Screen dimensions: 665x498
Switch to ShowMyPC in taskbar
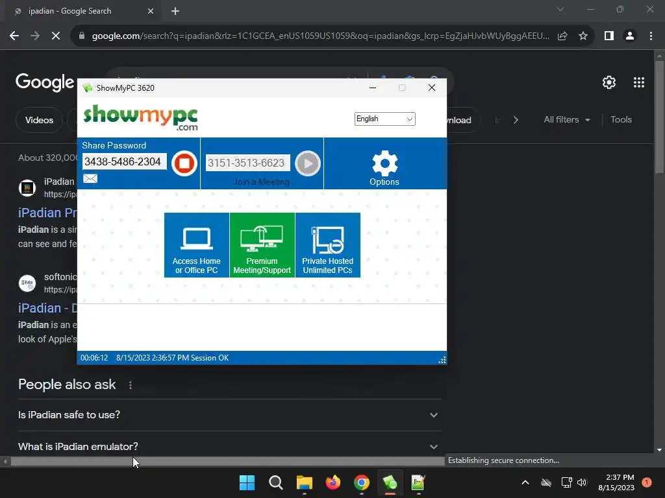(x=390, y=482)
